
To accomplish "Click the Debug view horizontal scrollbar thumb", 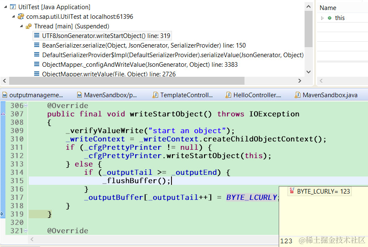I will coord(127,81).
